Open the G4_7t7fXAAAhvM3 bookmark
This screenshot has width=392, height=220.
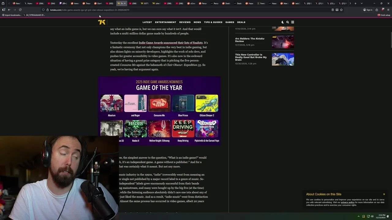click(34, 15)
